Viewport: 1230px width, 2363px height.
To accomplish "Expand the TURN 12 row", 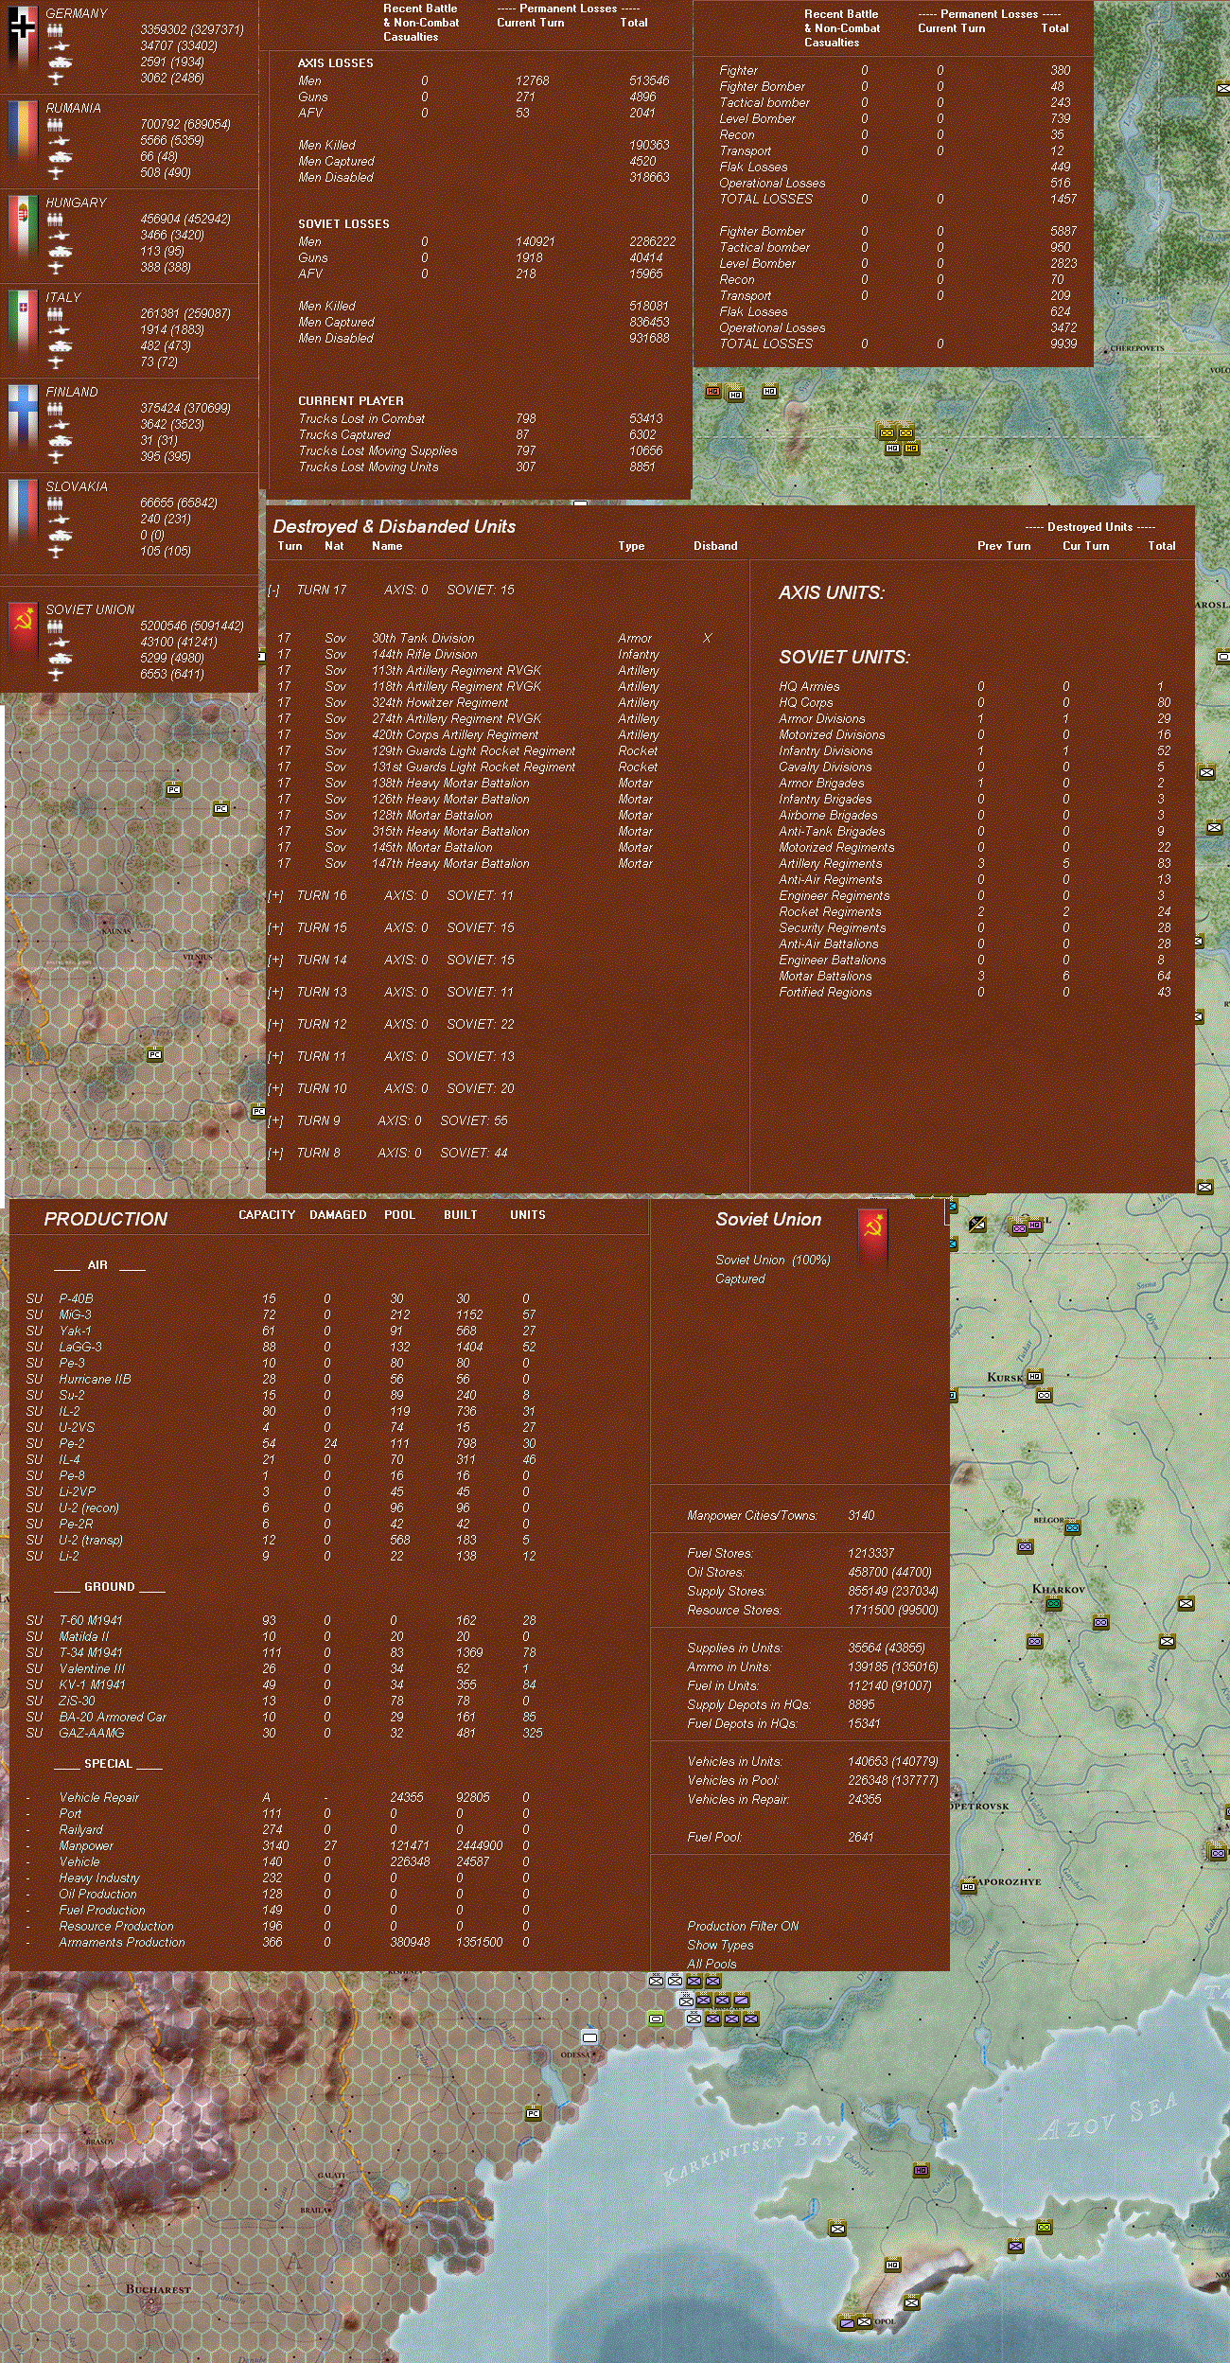I will (275, 1025).
